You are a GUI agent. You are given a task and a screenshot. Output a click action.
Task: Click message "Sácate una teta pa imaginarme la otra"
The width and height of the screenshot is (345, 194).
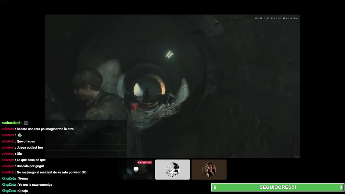pyautogui.click(x=45, y=129)
